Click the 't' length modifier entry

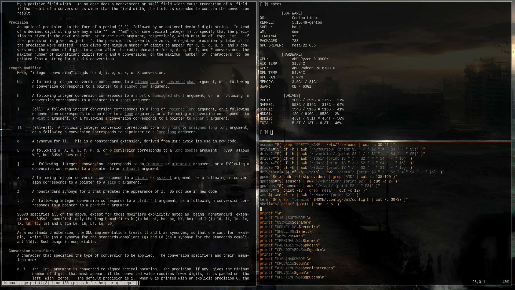click(x=18, y=201)
